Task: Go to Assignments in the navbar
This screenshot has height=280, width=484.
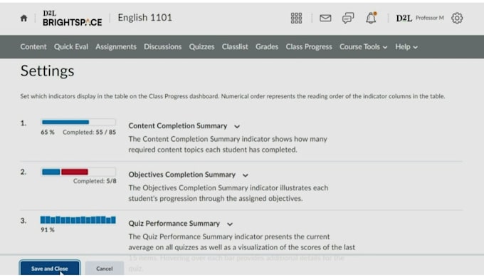Action: 116,47
